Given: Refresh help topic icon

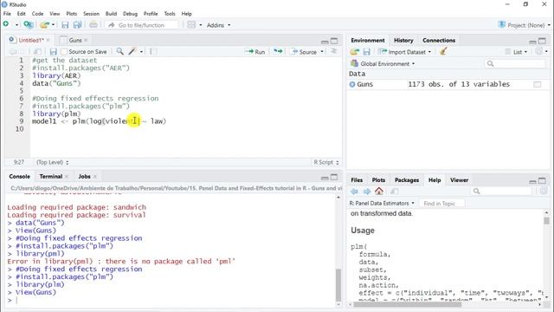Looking at the screenshot, I should click(x=544, y=191).
